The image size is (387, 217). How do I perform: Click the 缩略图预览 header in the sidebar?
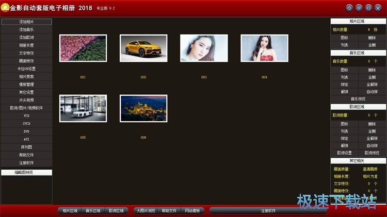[26, 172]
